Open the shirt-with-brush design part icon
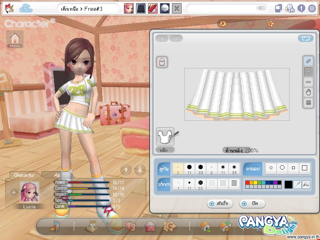This screenshot has height=240, width=320. tap(166, 136)
